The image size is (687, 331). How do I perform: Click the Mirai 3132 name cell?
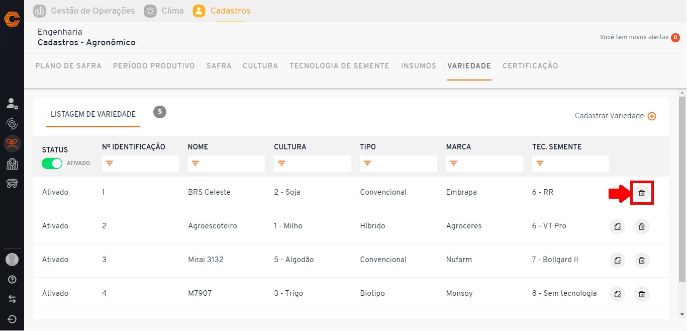tap(206, 260)
